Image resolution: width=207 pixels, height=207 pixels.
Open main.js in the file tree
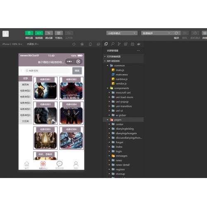point(120,70)
